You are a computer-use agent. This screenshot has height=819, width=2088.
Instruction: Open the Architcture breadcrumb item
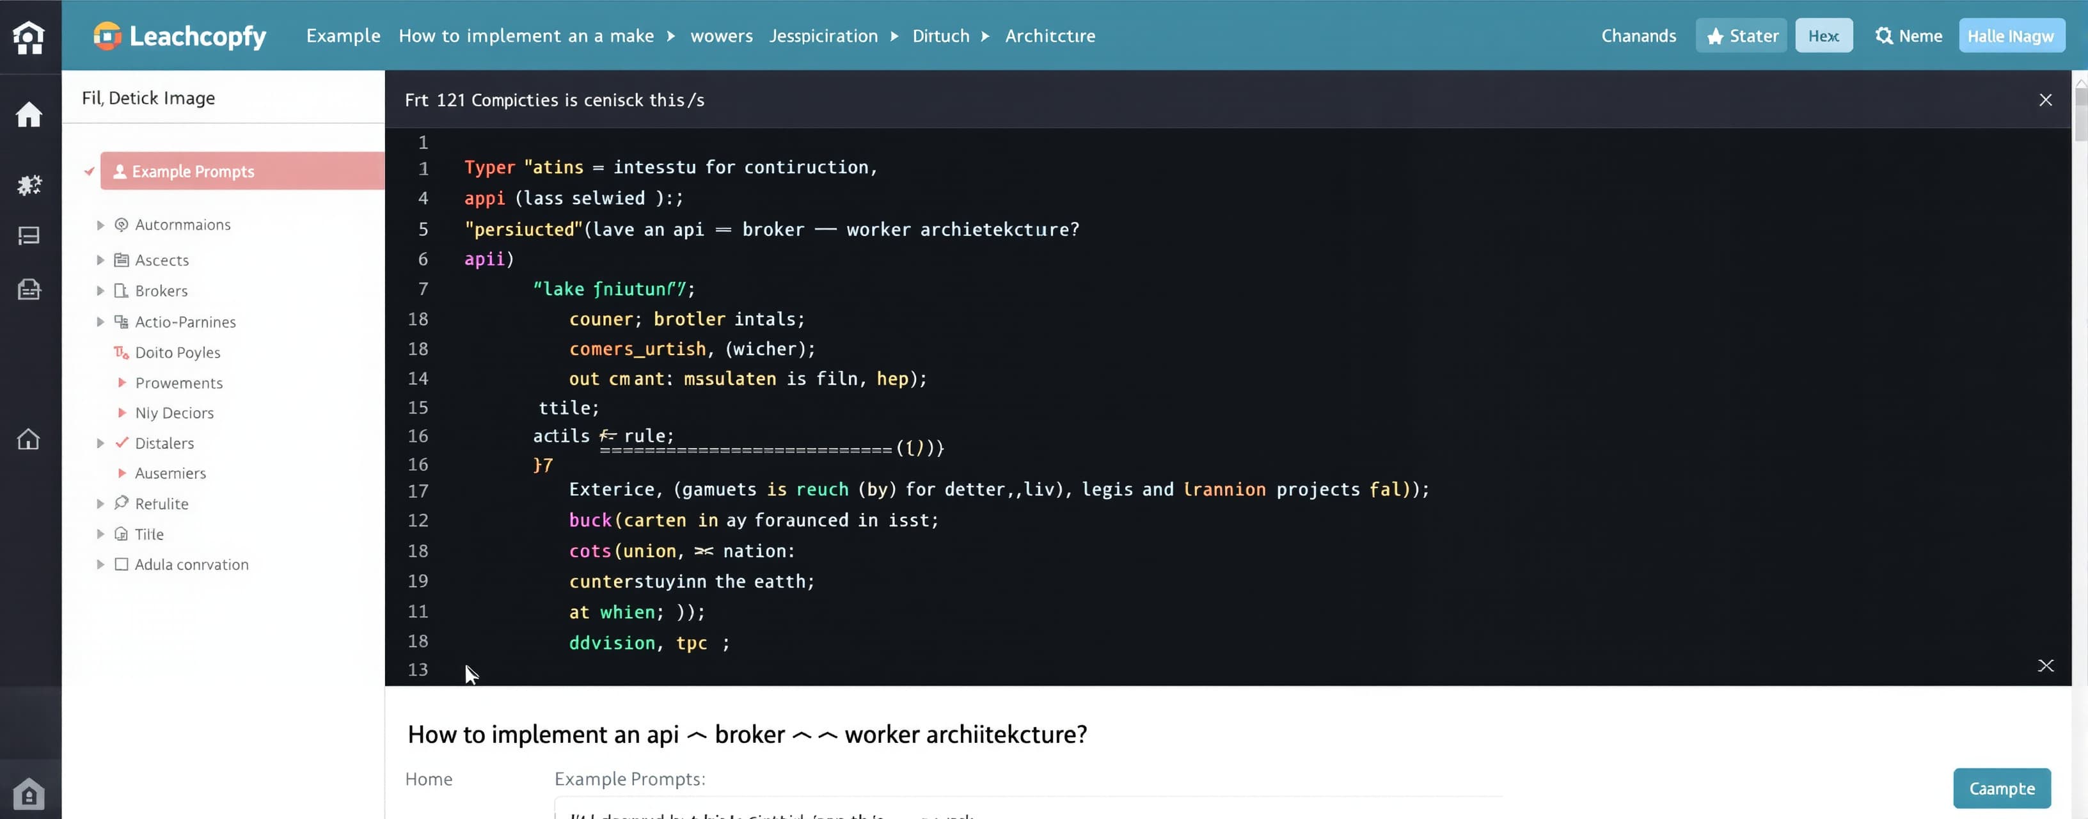pos(1050,36)
